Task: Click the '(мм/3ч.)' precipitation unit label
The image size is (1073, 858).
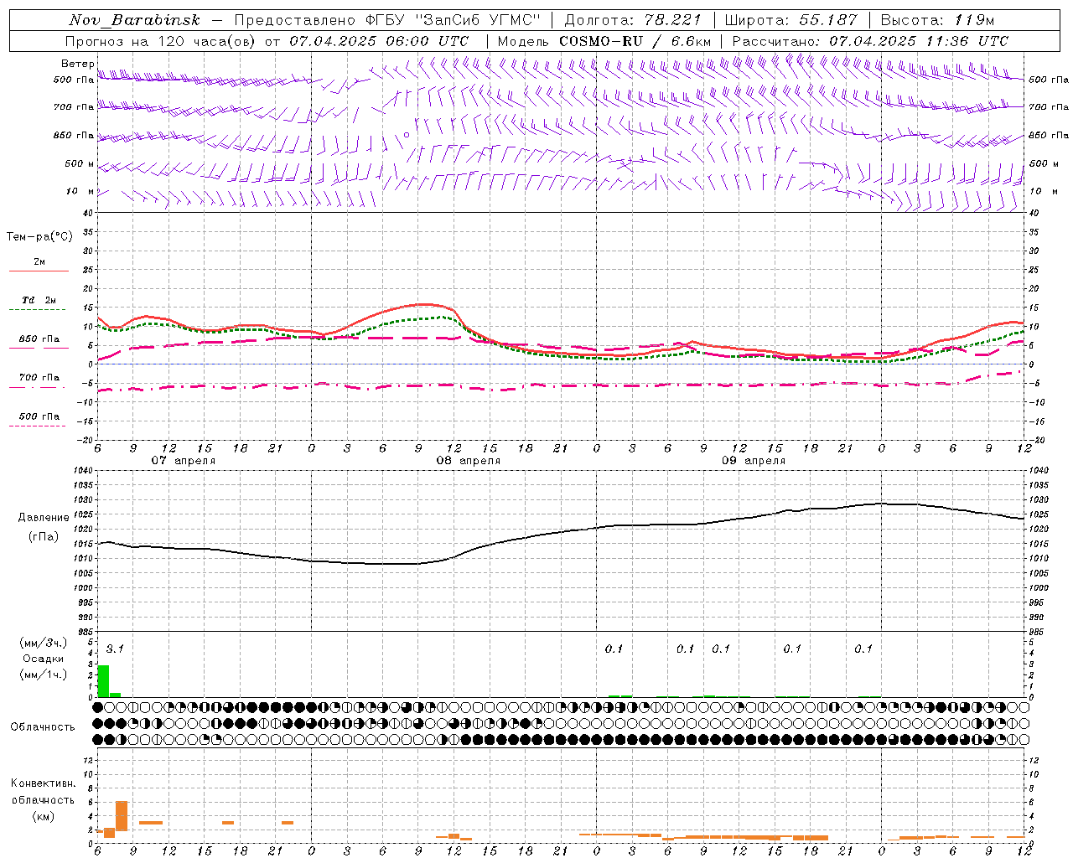Action: tap(43, 643)
